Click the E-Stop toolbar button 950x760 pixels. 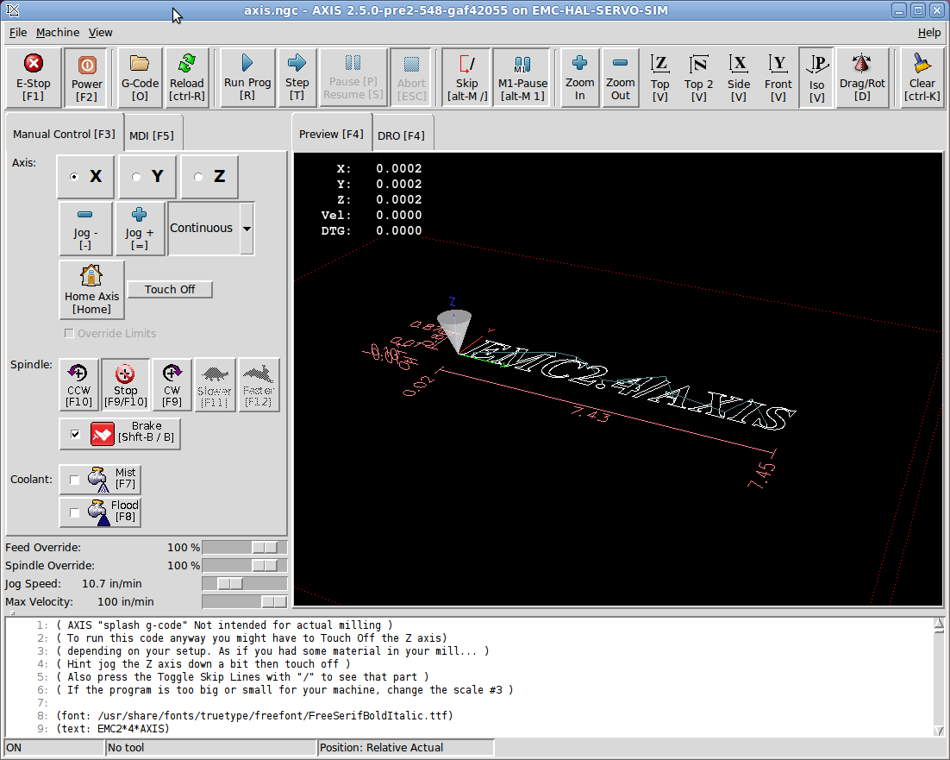(x=34, y=78)
